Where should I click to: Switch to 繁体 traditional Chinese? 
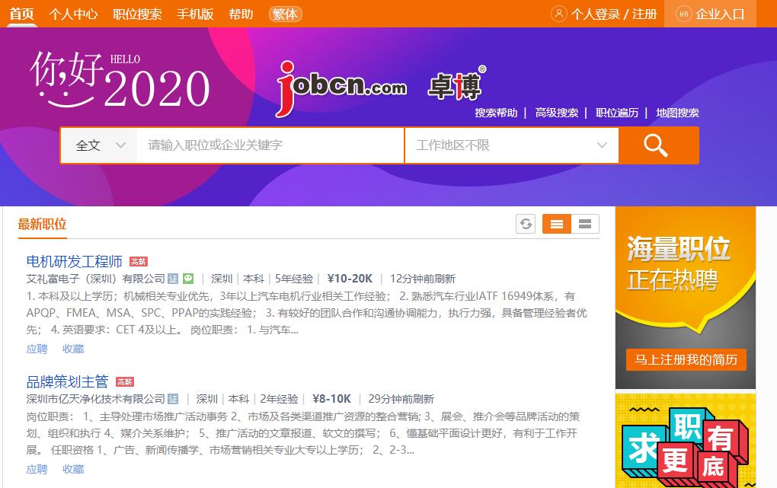[285, 14]
